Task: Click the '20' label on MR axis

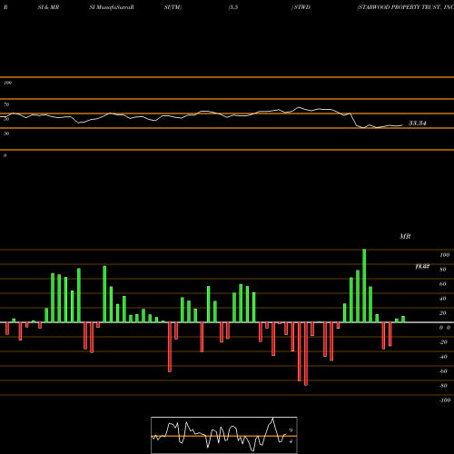Action: click(x=443, y=313)
